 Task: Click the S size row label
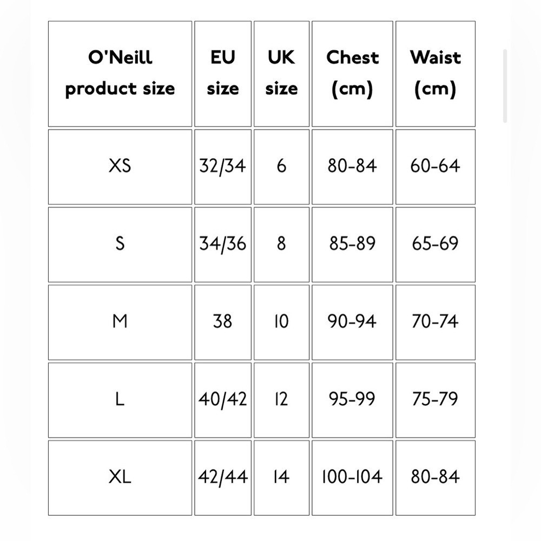click(x=120, y=245)
